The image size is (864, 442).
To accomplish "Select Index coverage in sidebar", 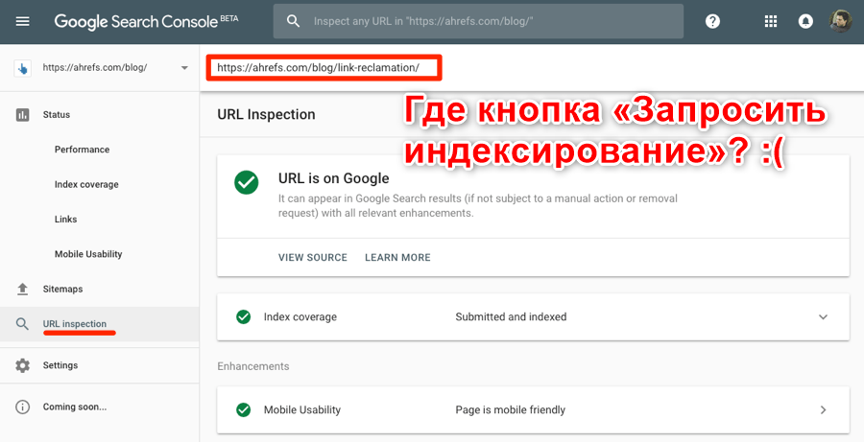I will [x=86, y=184].
